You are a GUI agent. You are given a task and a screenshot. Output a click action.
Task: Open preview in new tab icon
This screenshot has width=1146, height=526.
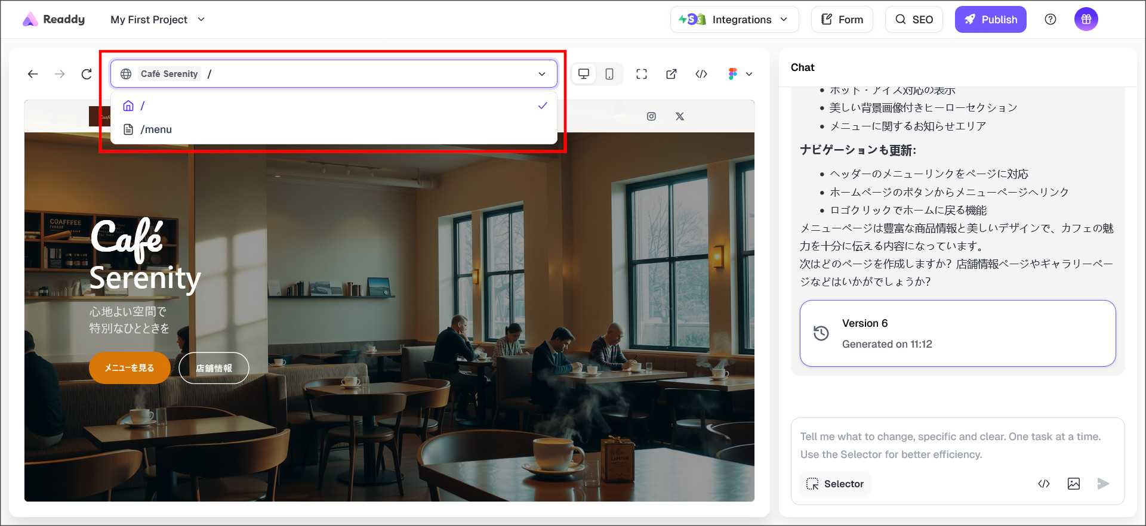tap(671, 74)
